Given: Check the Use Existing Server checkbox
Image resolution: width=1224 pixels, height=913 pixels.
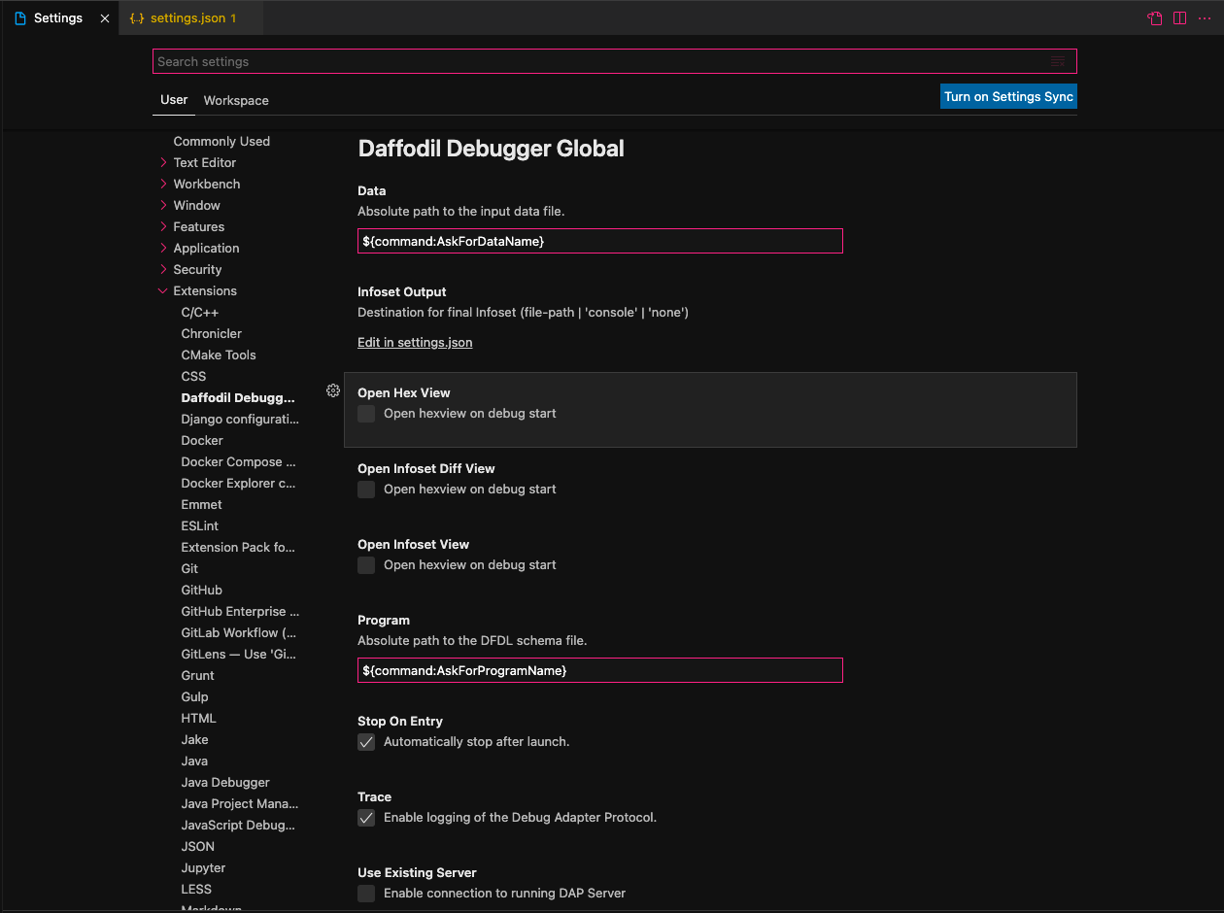Looking at the screenshot, I should 366,894.
